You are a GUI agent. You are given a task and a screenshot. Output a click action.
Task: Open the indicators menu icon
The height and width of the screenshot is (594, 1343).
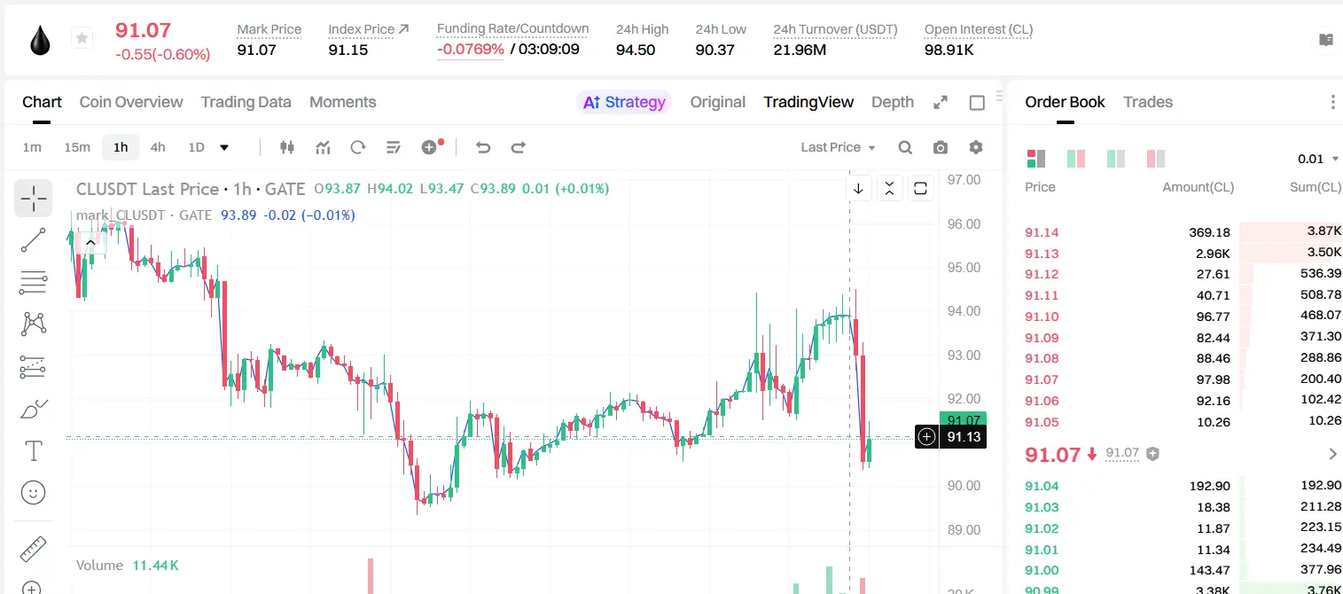(323, 147)
